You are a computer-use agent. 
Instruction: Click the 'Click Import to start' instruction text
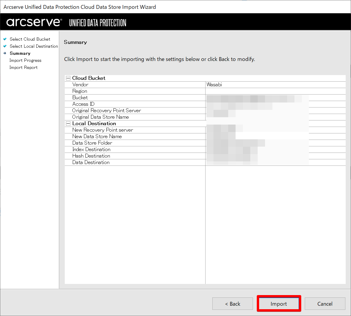[159, 59]
